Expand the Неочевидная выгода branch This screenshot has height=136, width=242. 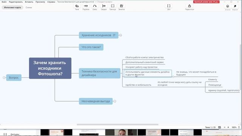[115, 101]
